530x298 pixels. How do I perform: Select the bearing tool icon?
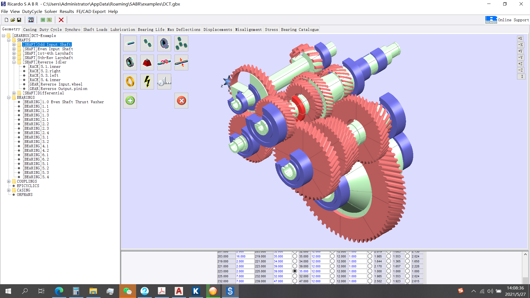tap(130, 62)
